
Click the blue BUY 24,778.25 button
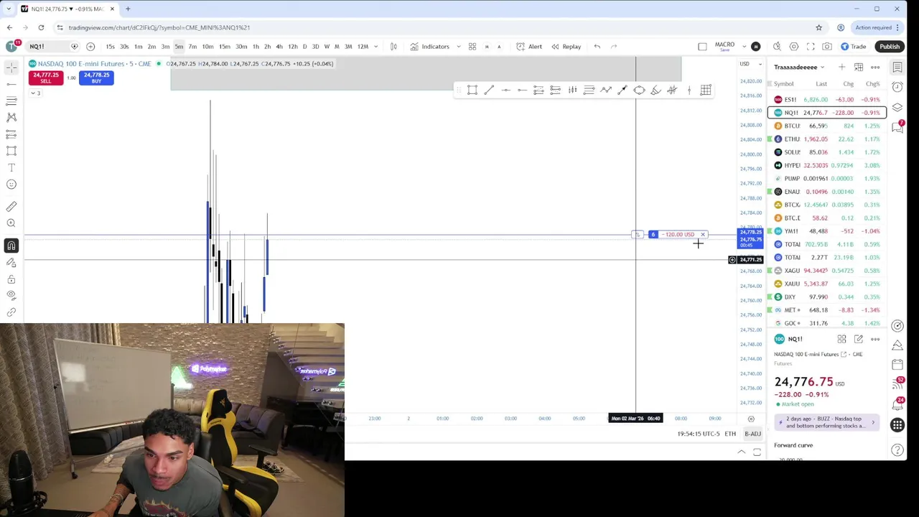(96, 78)
